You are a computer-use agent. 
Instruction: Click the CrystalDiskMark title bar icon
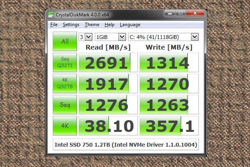point(51,15)
